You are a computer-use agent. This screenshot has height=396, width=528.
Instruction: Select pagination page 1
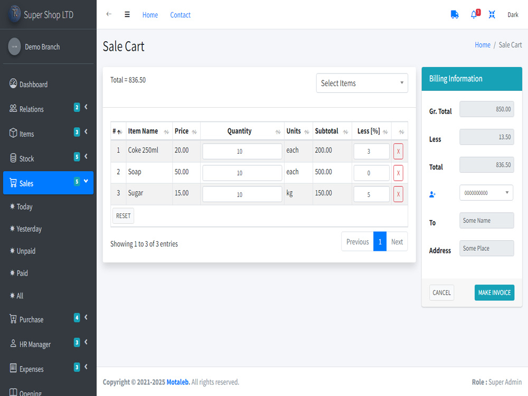pos(380,241)
